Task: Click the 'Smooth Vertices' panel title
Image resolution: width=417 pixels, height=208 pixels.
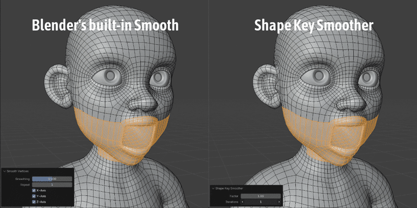Action: (x=18, y=172)
